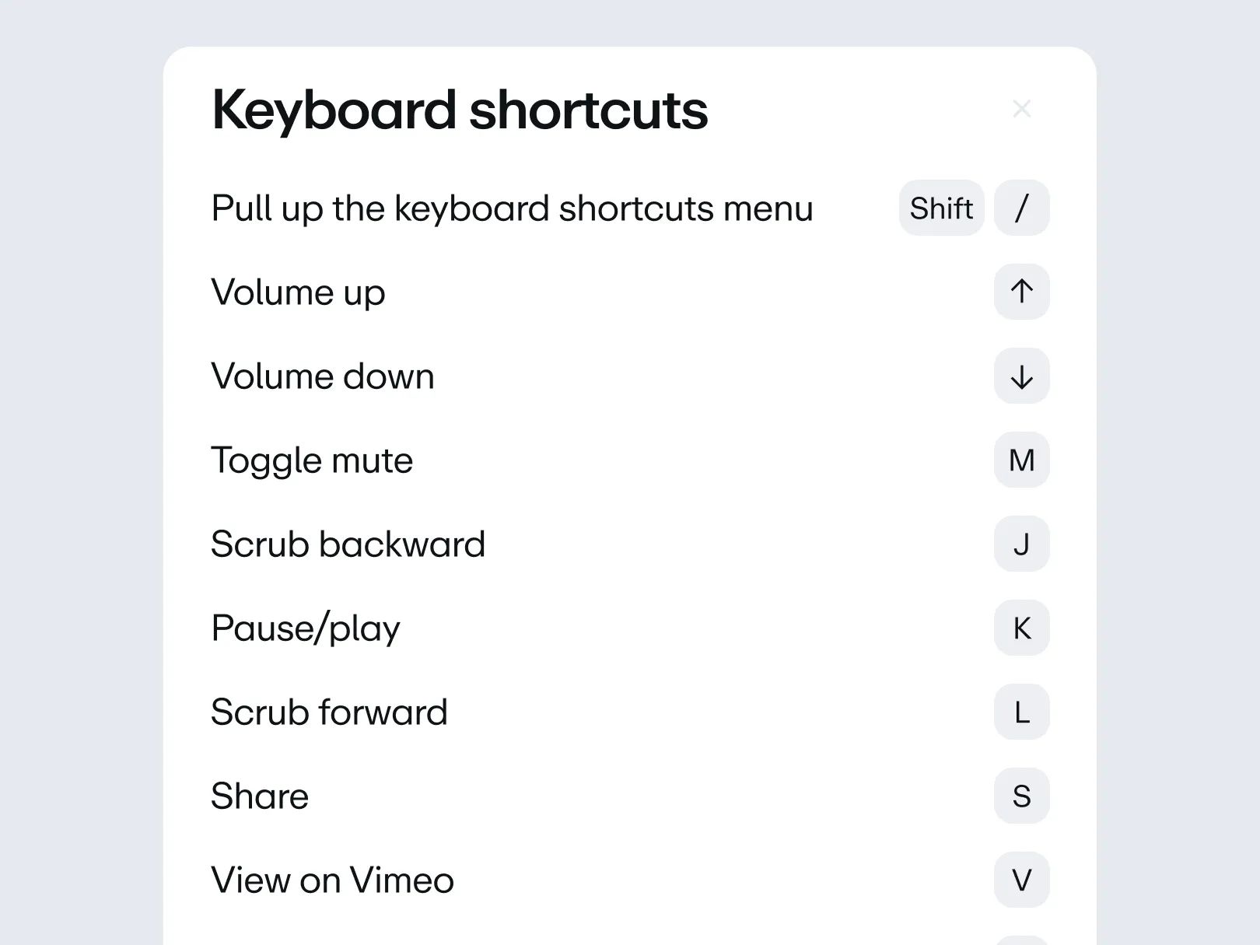1260x945 pixels.
Task: Click the V key for View on Vimeo
Action: coord(1021,880)
